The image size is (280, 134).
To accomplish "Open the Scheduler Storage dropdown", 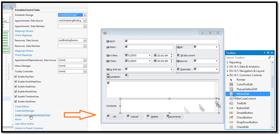I will [x=85, y=15].
